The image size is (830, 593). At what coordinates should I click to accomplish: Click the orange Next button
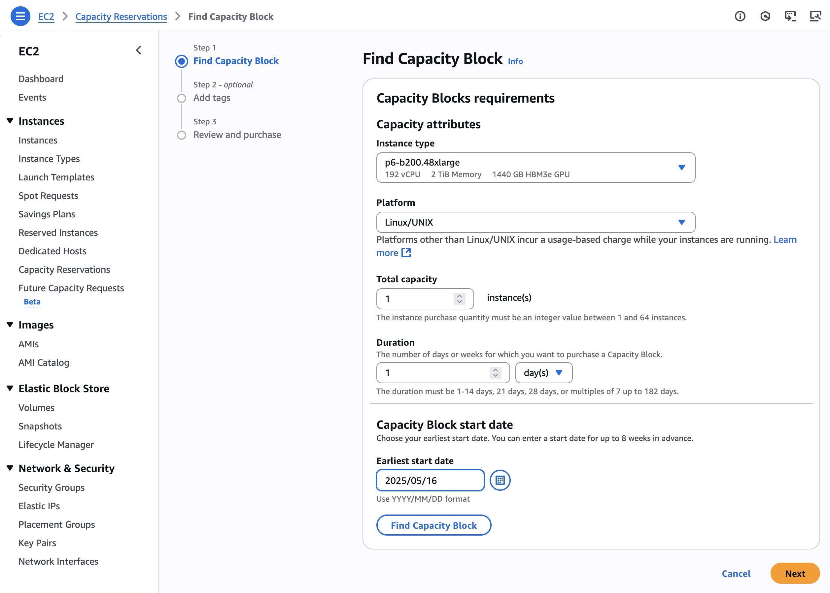point(795,573)
